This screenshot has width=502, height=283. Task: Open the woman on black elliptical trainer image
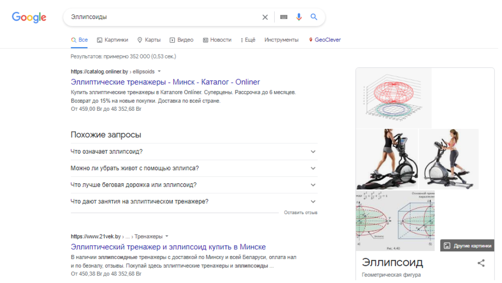(387, 159)
